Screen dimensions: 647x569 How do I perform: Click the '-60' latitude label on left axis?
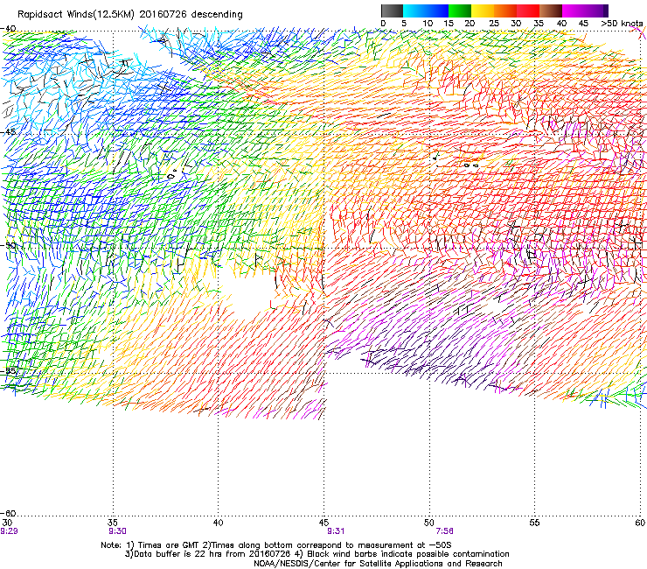[8, 513]
